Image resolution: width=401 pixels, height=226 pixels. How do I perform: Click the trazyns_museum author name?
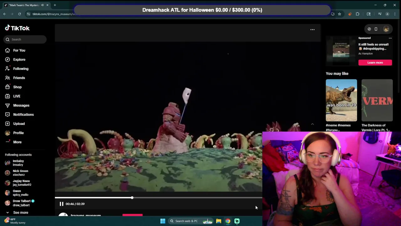pos(86,216)
